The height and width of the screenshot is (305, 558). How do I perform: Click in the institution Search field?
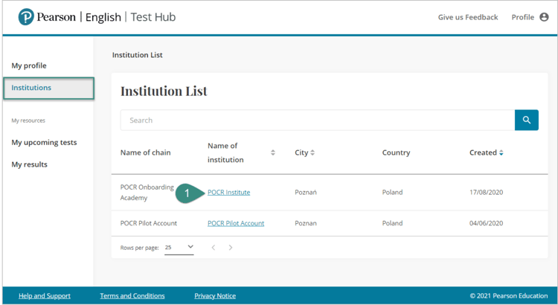tap(317, 120)
